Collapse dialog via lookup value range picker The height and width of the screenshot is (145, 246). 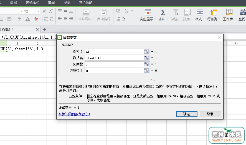(146, 51)
